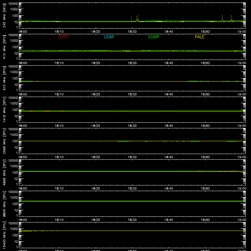
Task: Select the green SGMR station label
Action: pos(153,37)
